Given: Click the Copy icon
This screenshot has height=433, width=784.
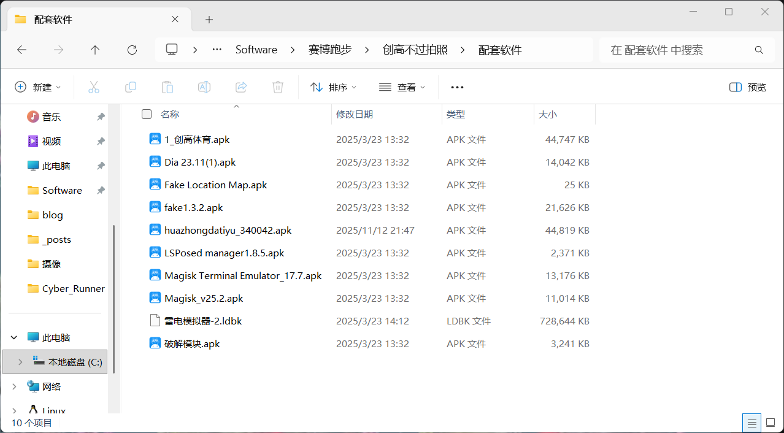Looking at the screenshot, I should click(130, 87).
